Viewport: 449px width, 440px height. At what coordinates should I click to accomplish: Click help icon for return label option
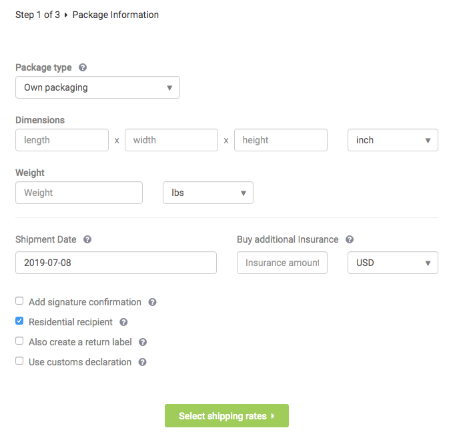click(x=143, y=342)
